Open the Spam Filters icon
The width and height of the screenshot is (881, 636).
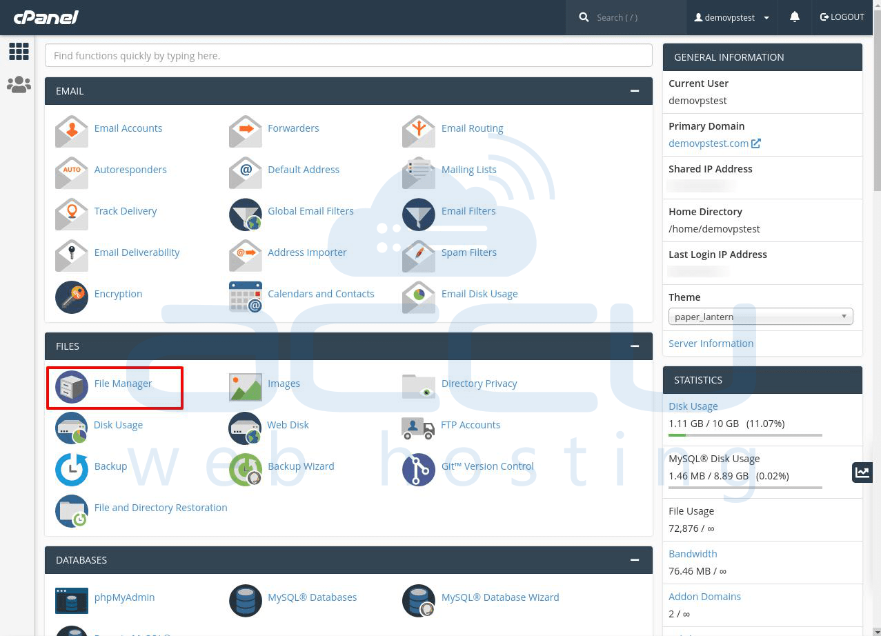point(419,255)
